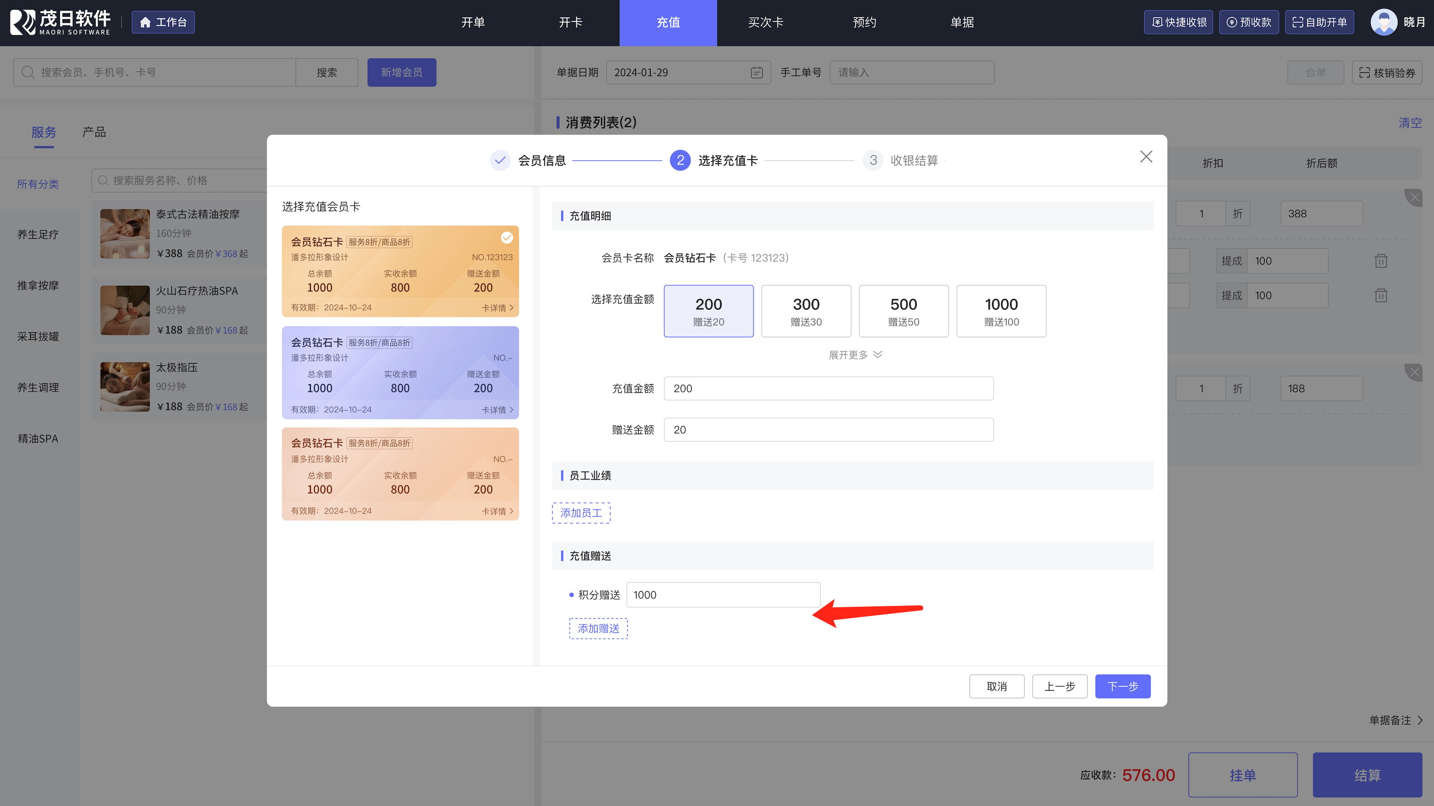
Task: Open the calendar icon in 单据日期
Action: [x=756, y=72]
